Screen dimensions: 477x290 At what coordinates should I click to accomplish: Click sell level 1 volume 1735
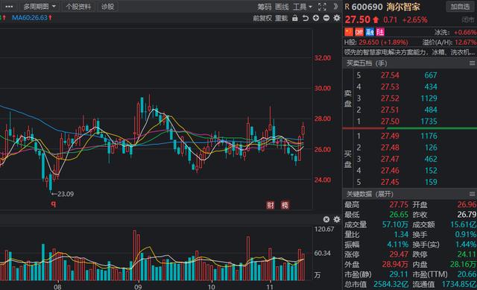click(429, 122)
